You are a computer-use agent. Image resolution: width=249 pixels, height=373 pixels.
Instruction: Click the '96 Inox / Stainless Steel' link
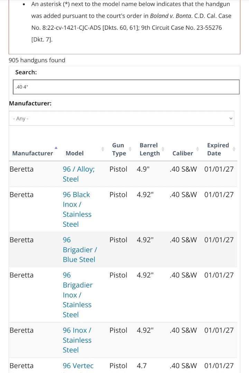(x=77, y=340)
